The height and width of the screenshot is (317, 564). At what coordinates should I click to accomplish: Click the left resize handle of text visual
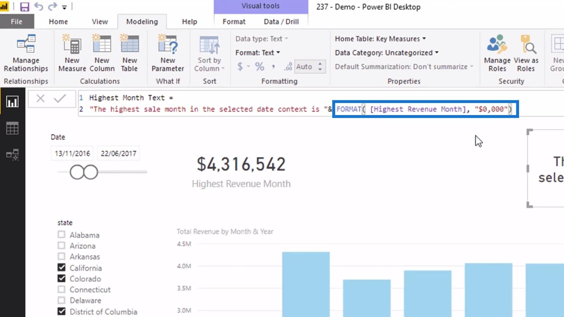coord(528,168)
